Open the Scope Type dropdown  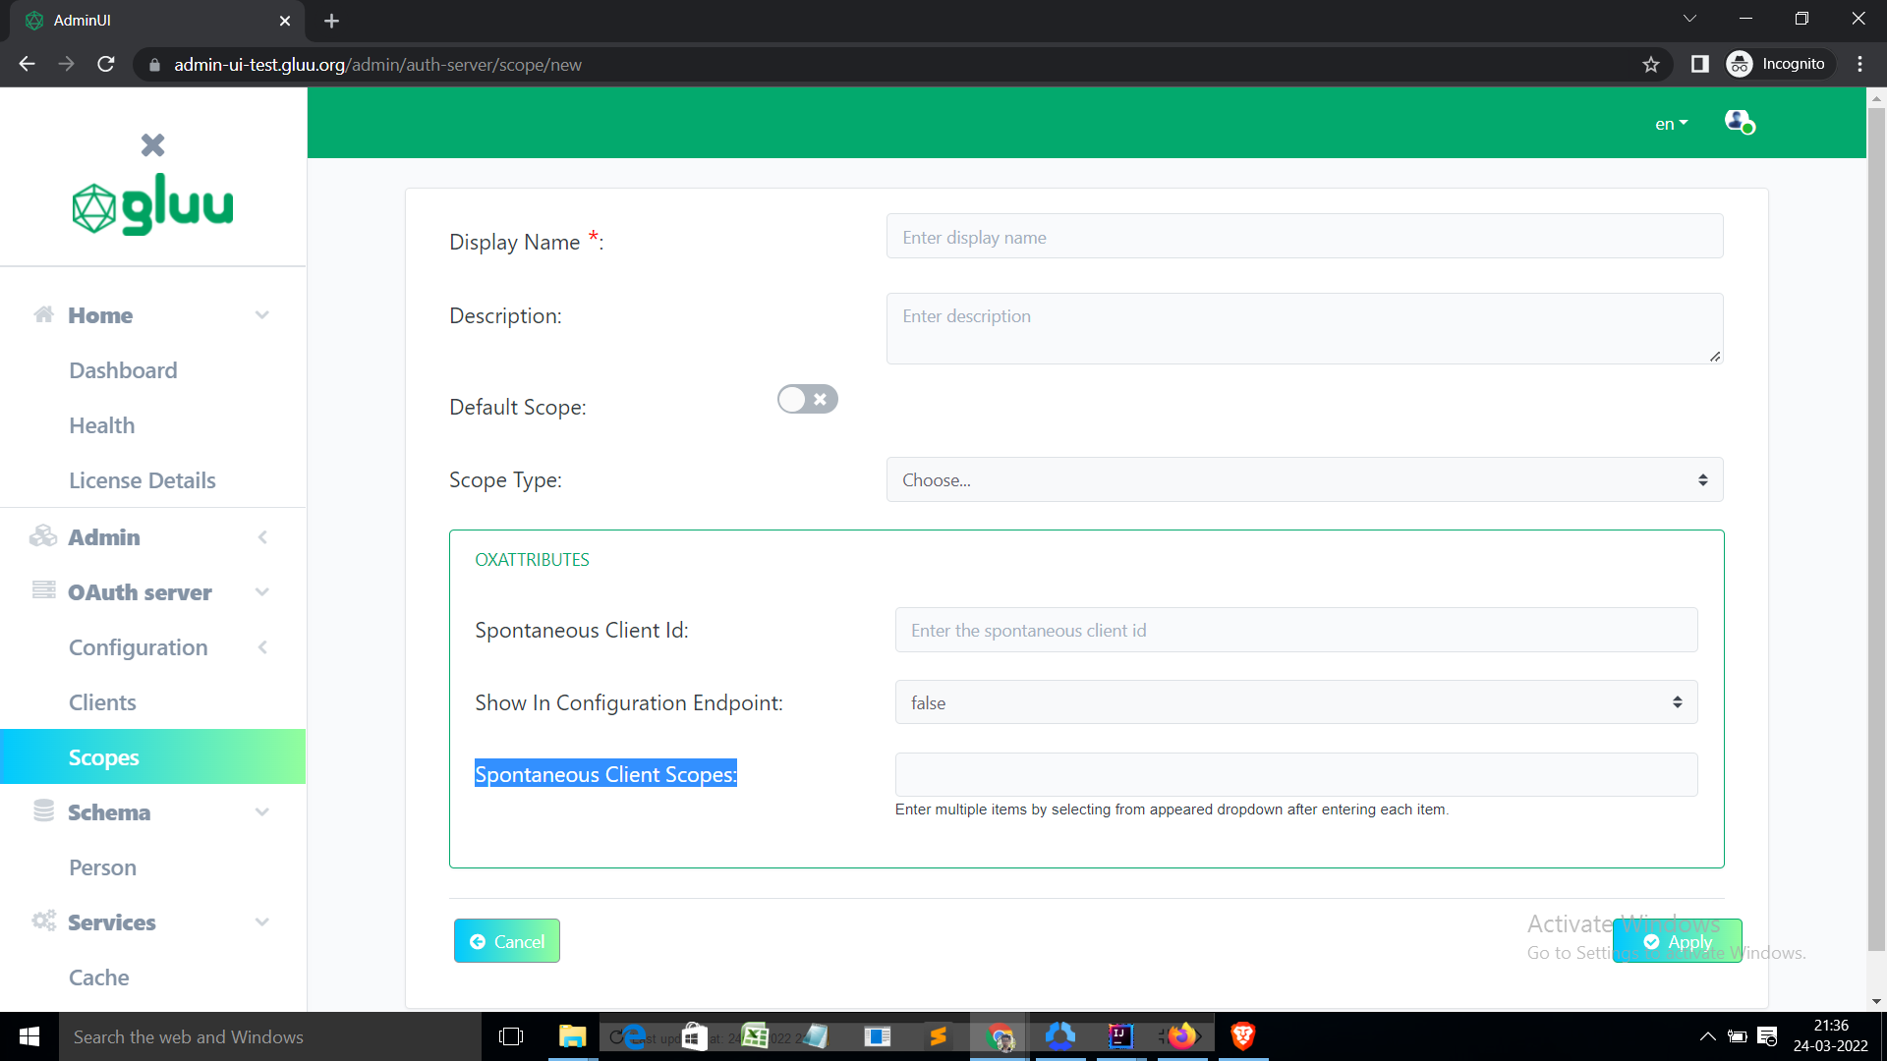point(1304,479)
